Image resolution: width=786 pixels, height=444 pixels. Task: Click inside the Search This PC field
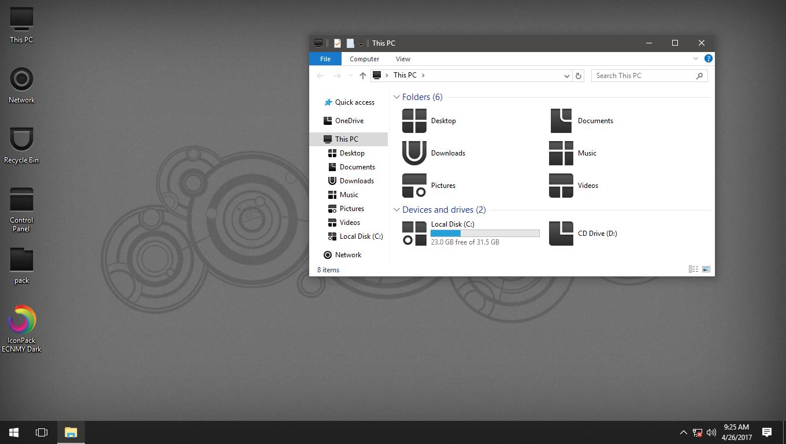[642, 75]
